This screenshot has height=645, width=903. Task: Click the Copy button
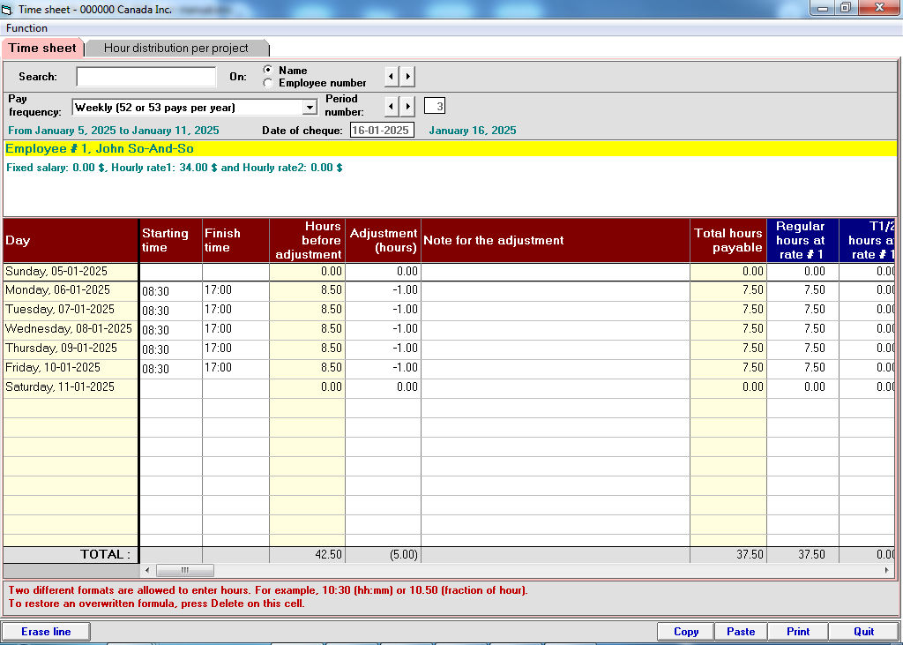(686, 632)
